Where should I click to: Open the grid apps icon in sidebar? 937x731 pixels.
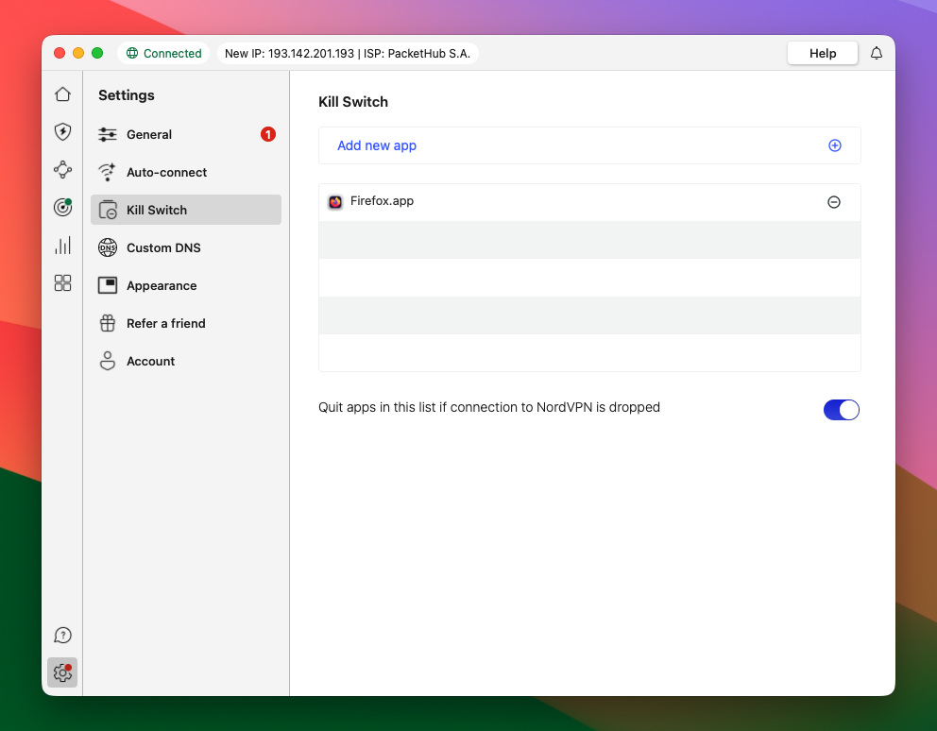(x=62, y=283)
